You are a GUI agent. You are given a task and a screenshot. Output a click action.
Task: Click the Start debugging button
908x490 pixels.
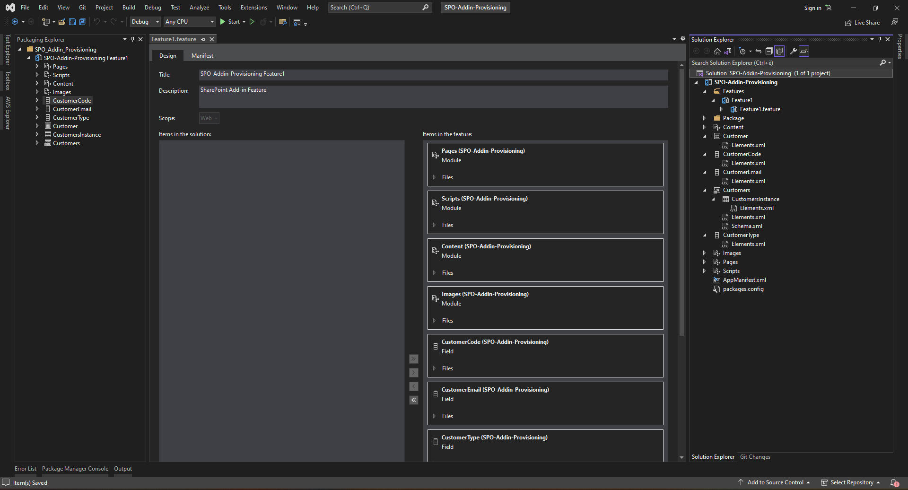(230, 22)
